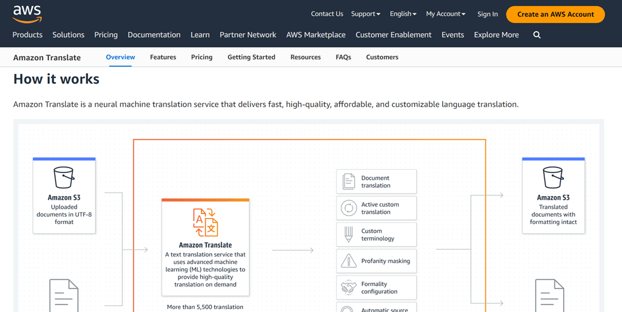622x312 pixels.
Task: Click the Contact Us link
Action: coord(327,14)
